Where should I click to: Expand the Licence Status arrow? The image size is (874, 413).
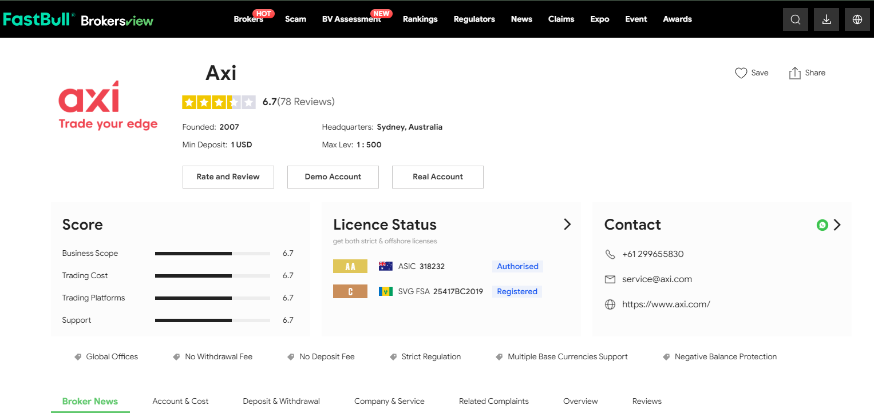[x=567, y=224]
